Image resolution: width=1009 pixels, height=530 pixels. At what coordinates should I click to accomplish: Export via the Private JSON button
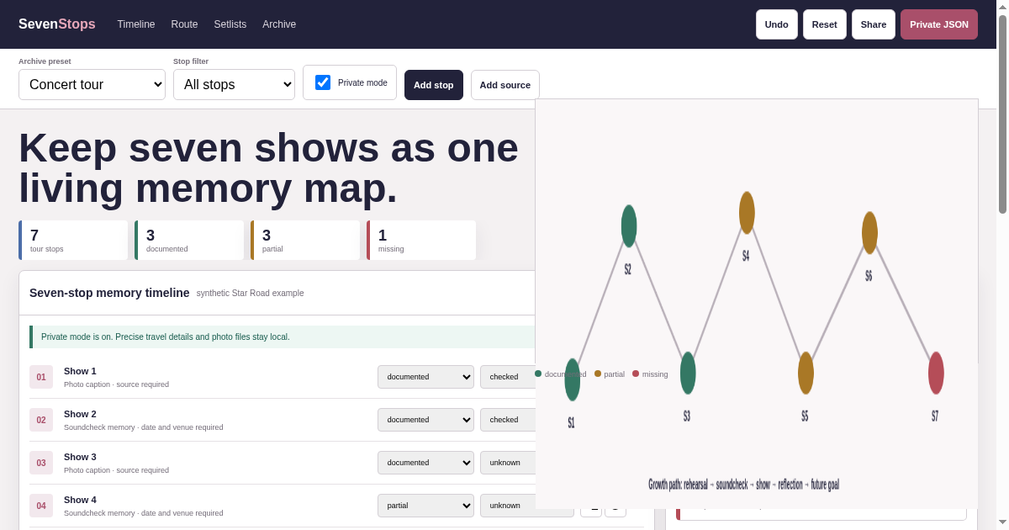[939, 24]
